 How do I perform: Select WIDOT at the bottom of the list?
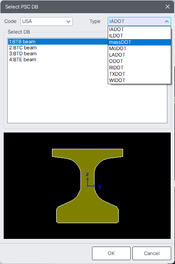(x=139, y=80)
